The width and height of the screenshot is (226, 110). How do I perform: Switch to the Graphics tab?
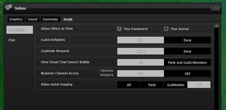pyautogui.click(x=16, y=19)
